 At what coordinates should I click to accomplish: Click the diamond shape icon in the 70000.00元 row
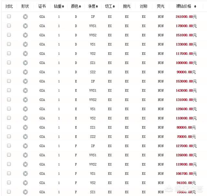25,137
